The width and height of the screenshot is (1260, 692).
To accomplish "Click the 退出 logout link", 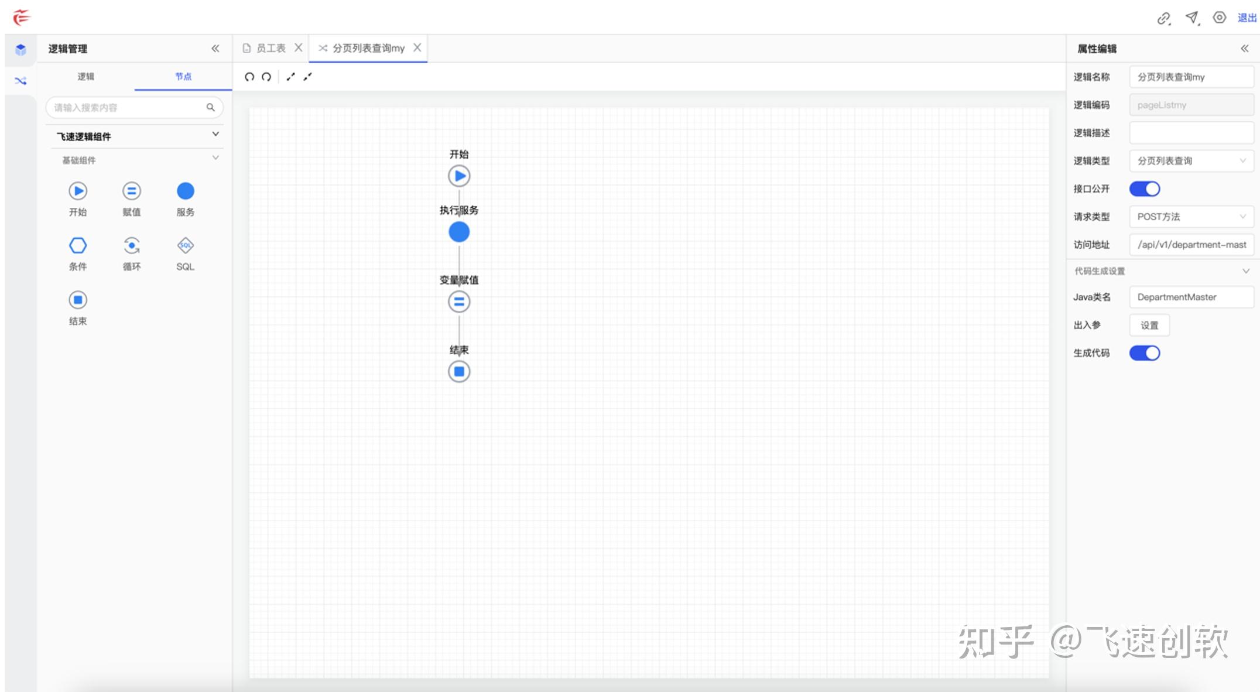I will point(1247,18).
